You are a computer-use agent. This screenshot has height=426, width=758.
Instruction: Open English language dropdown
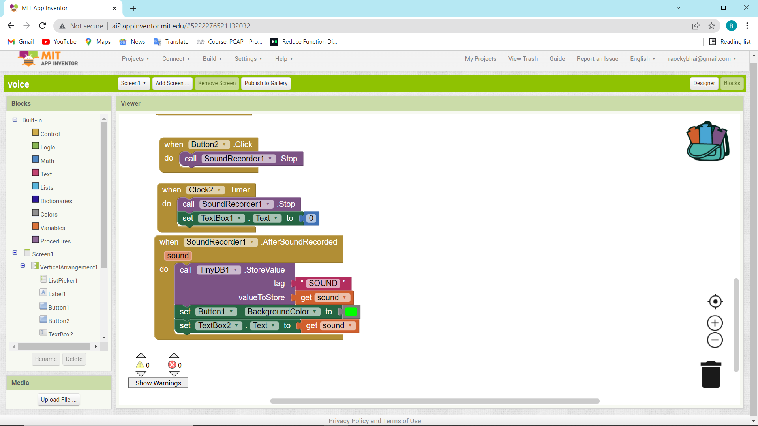tap(643, 59)
